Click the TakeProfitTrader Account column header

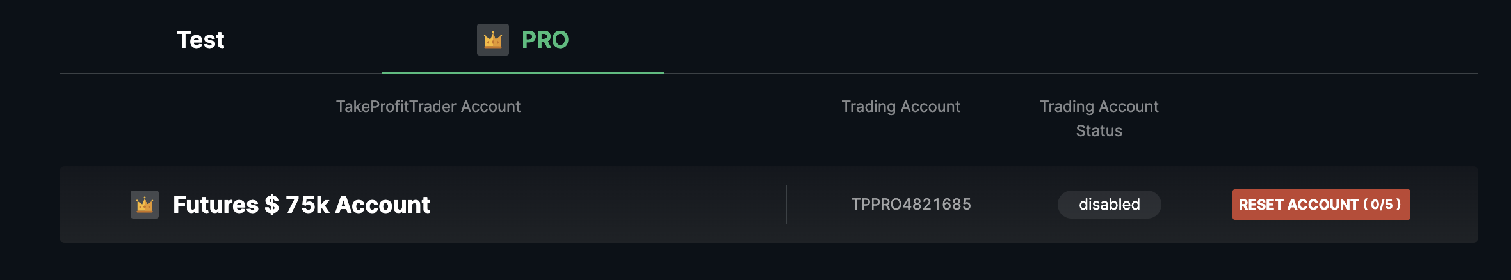click(428, 106)
